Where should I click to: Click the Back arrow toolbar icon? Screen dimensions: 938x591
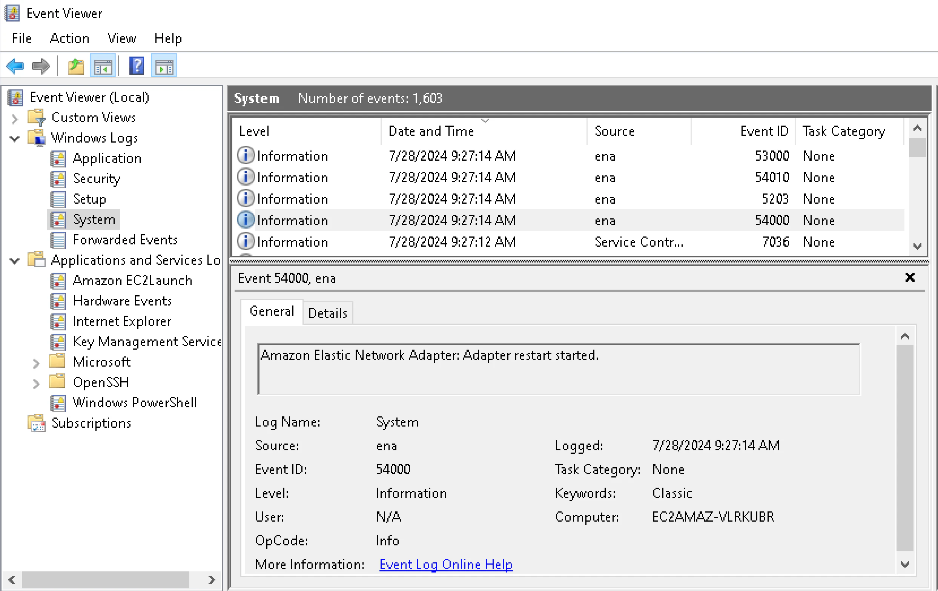15,66
